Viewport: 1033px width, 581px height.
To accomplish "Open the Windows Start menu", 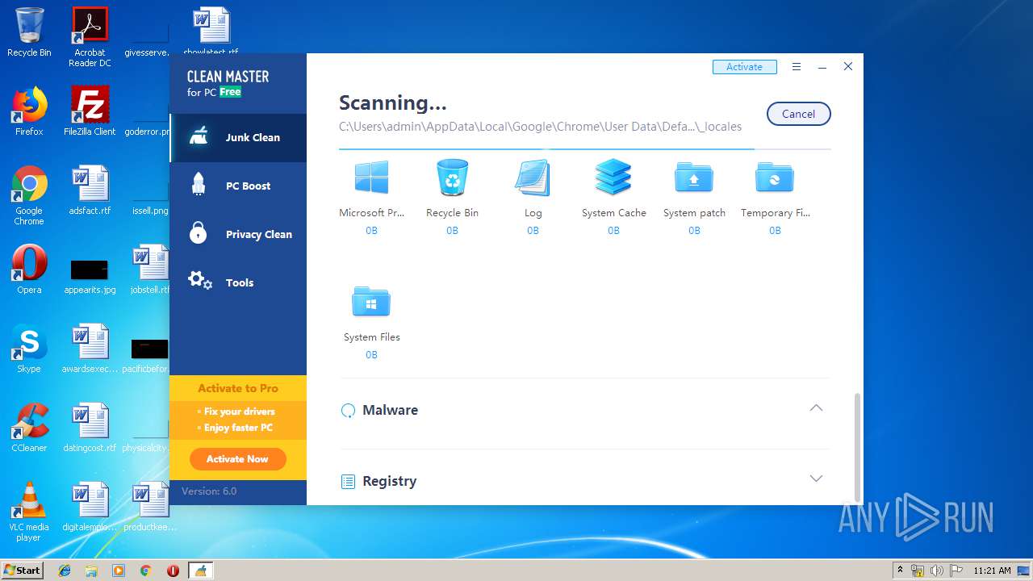I will (22, 570).
